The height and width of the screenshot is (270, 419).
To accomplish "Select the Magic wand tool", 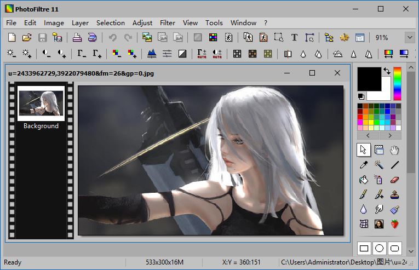I will click(379, 165).
